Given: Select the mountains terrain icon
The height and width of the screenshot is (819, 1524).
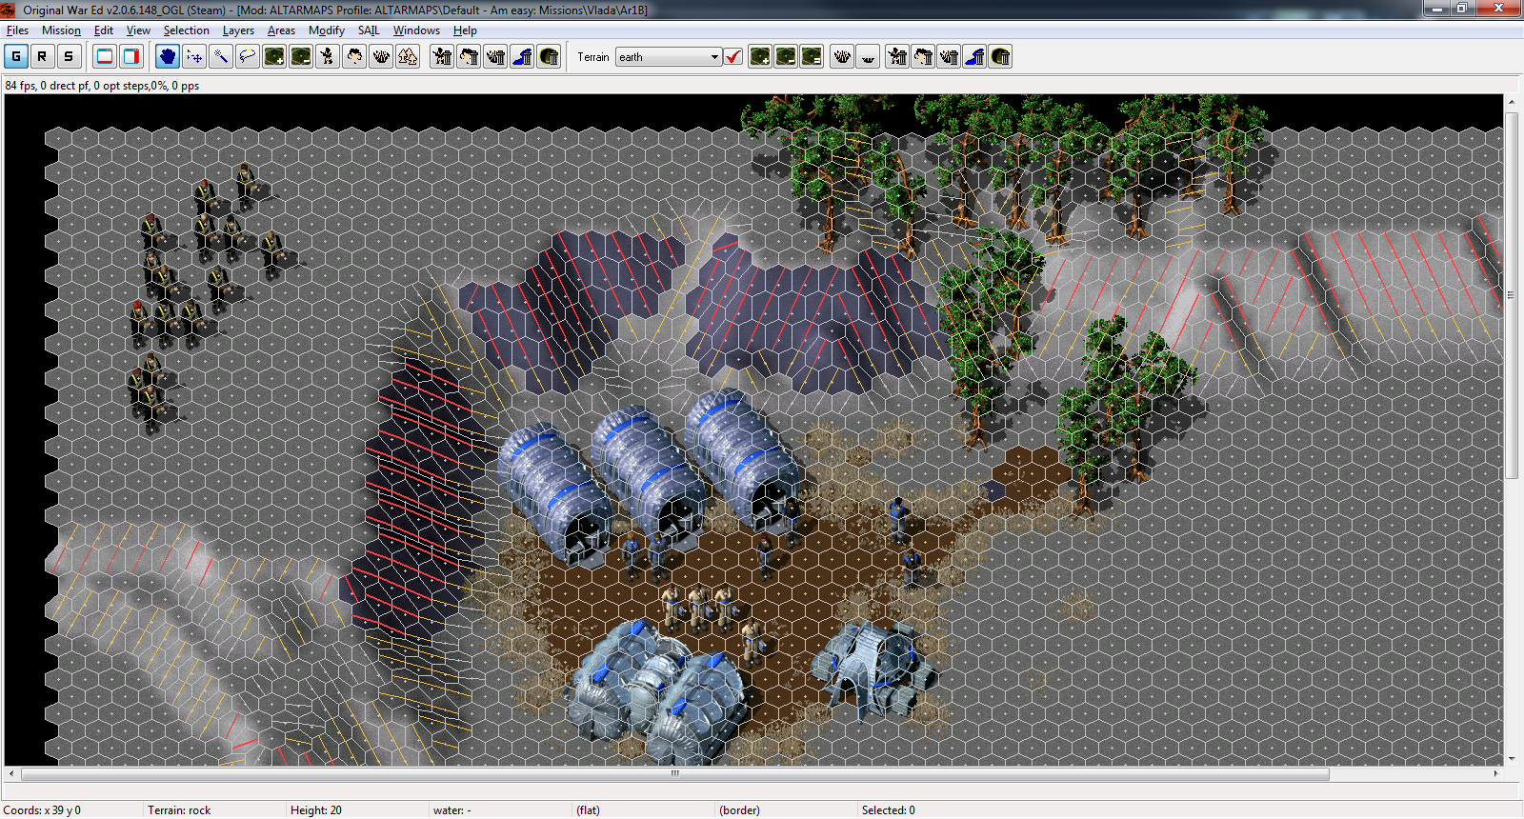Looking at the screenshot, I should tap(408, 56).
